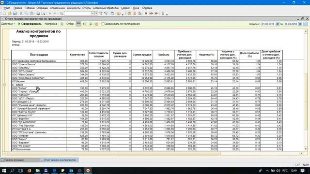
Task: Click the period selection ellipsis button
Action: coord(305,24)
